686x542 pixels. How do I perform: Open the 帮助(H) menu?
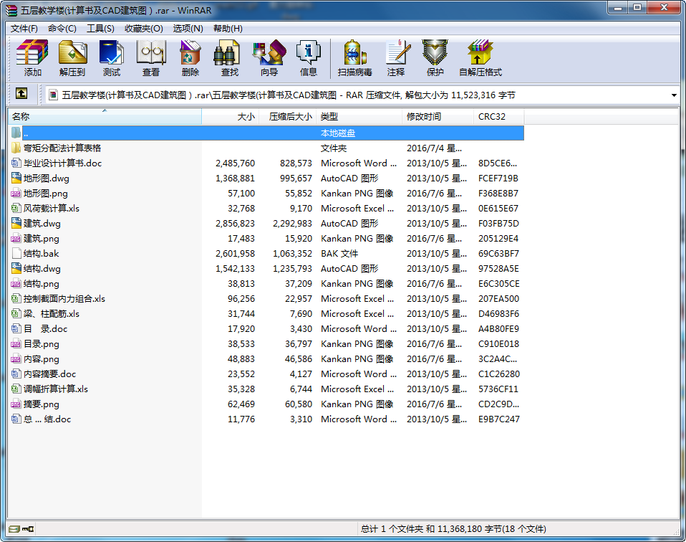click(x=228, y=29)
